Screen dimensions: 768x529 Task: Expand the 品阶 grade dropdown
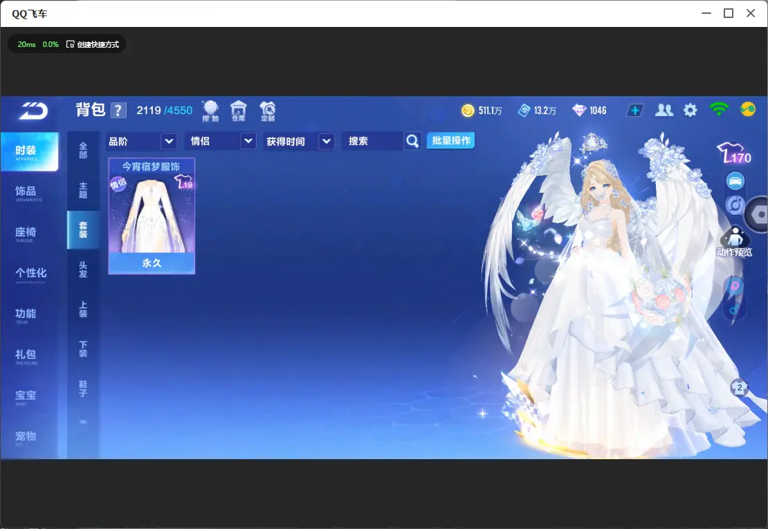point(142,142)
